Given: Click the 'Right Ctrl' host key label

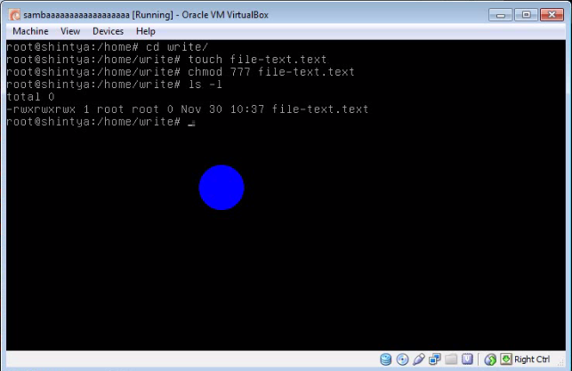Looking at the screenshot, I should coord(532,359).
